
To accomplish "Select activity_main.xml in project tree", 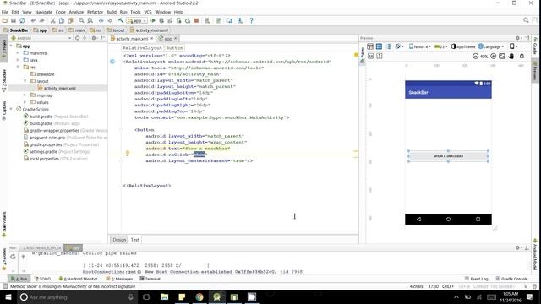I will pyautogui.click(x=59, y=88).
